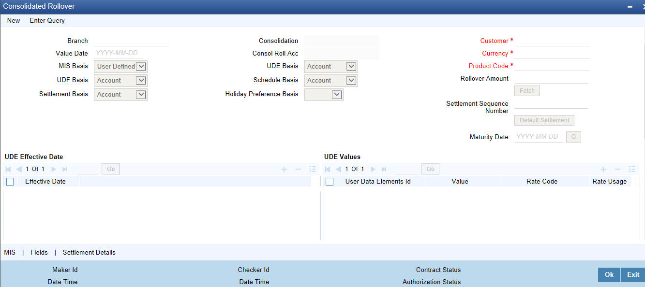Open the Fields tab link
Screen dimensions: 645x287
pos(39,252)
